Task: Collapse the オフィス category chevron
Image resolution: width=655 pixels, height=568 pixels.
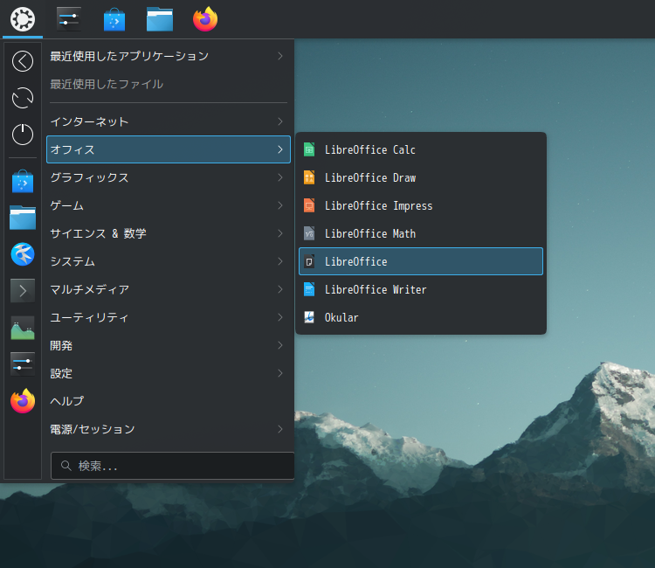Action: pos(280,149)
